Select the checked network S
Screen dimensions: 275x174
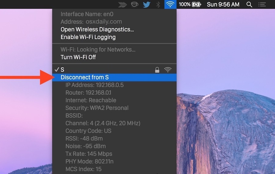114,70
